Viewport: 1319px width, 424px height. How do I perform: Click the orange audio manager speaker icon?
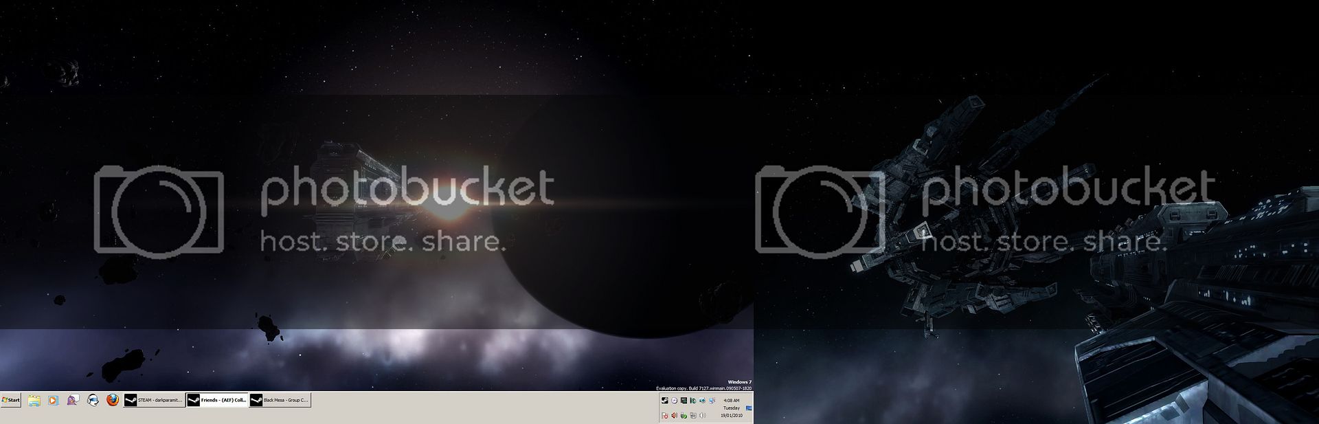pos(674,415)
